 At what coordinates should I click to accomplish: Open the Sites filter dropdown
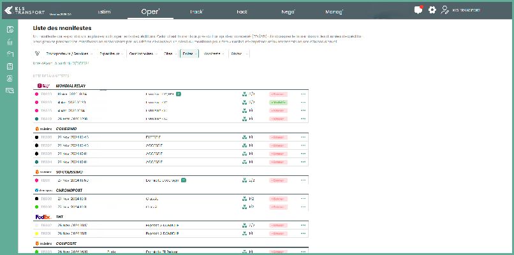pos(169,54)
